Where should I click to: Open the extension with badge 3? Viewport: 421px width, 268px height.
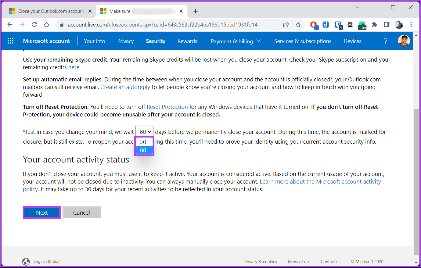(x=338, y=25)
